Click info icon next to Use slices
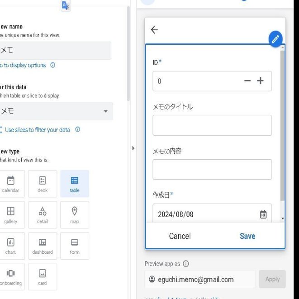 coord(78,129)
